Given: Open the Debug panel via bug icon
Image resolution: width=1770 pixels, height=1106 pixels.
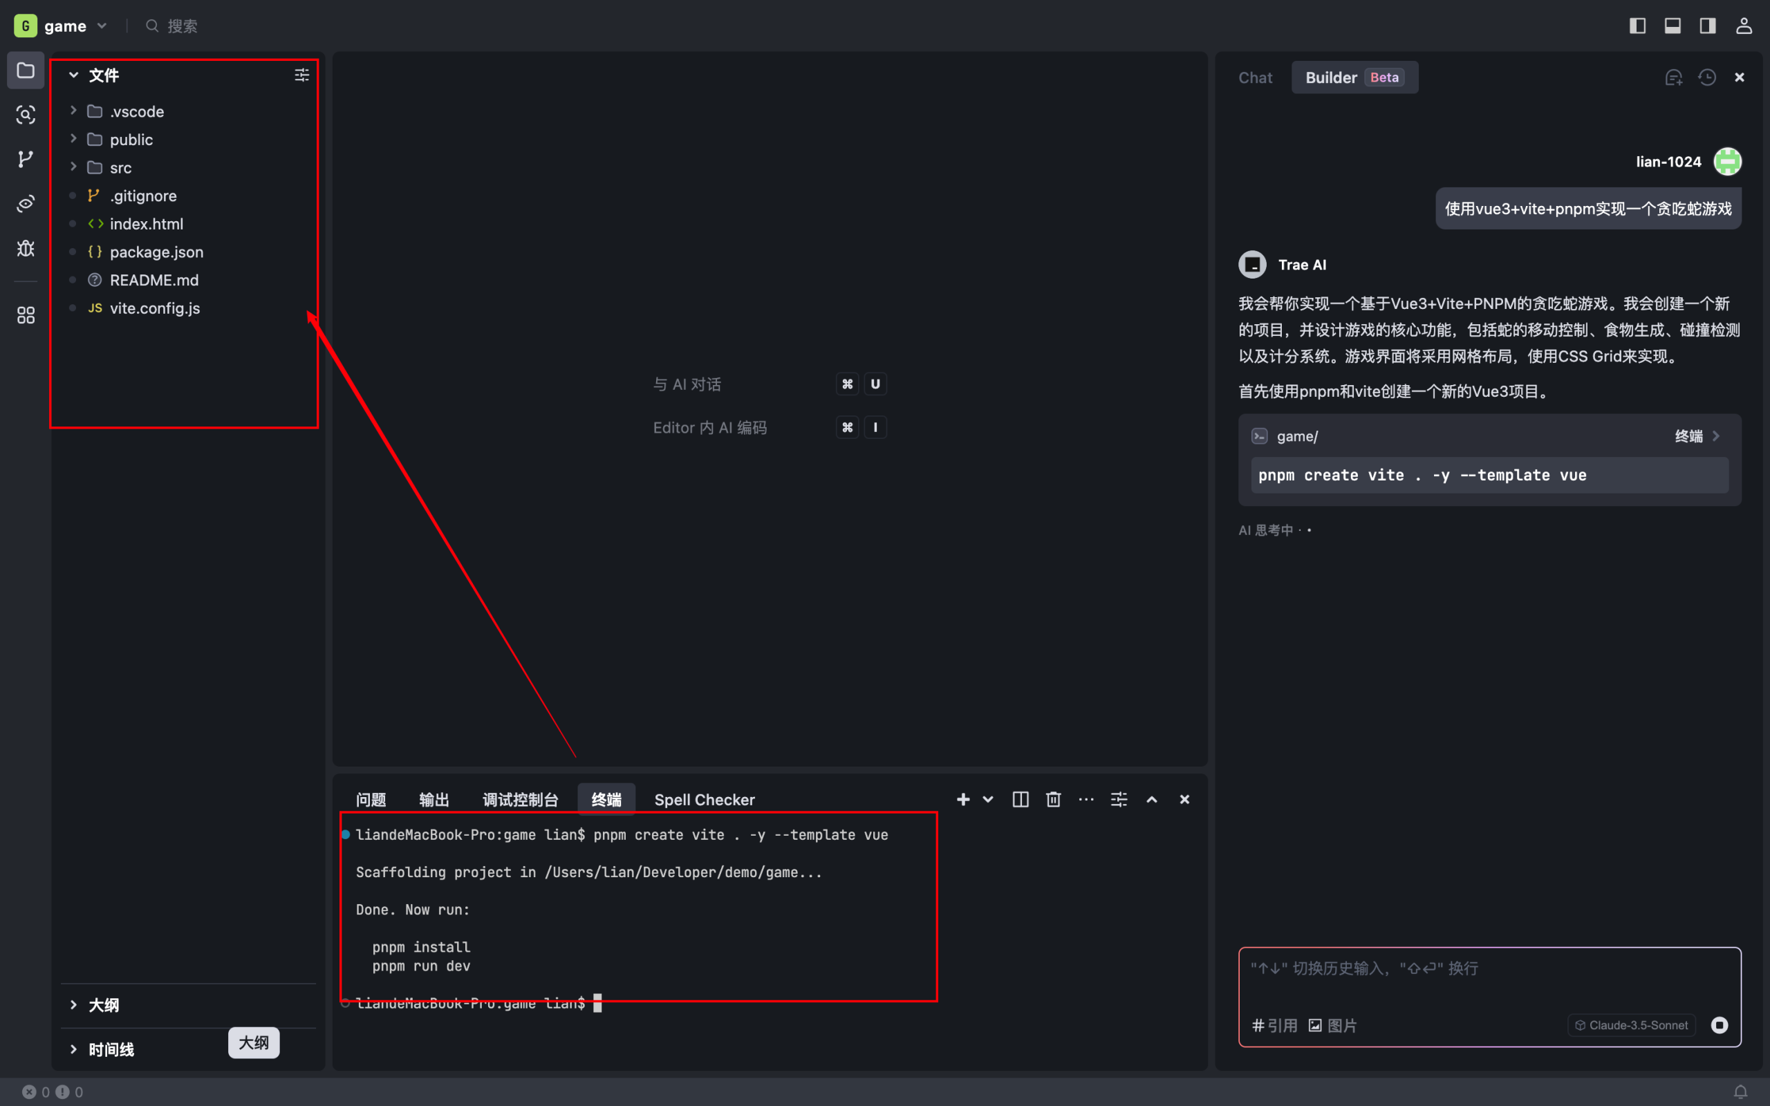Looking at the screenshot, I should (x=26, y=248).
